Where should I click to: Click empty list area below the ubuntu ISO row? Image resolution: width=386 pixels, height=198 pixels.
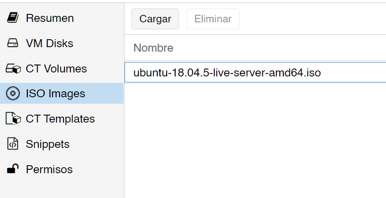pos(256,140)
